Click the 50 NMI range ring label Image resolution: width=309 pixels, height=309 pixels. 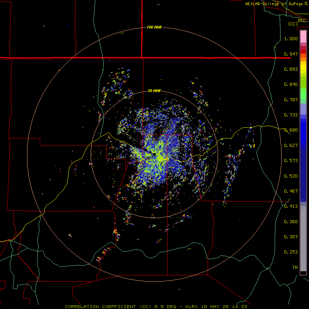[154, 91]
